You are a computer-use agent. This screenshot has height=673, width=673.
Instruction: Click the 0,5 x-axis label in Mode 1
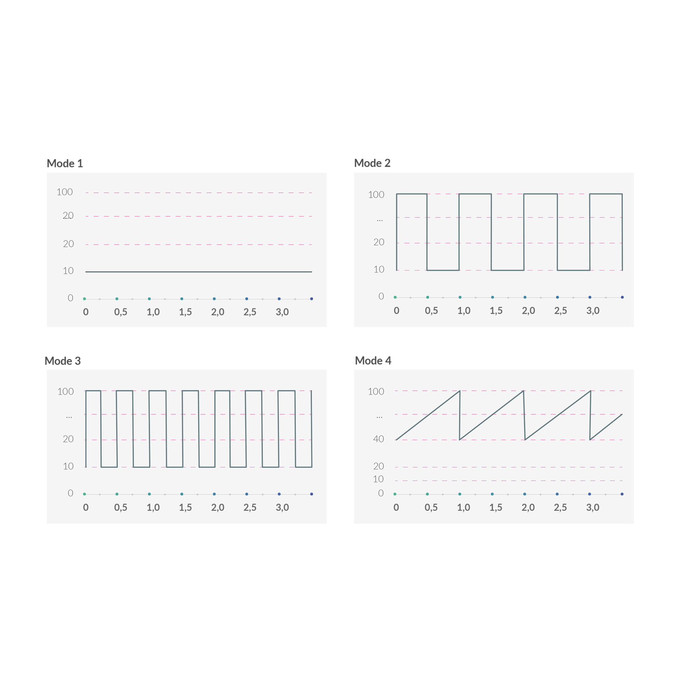121,312
